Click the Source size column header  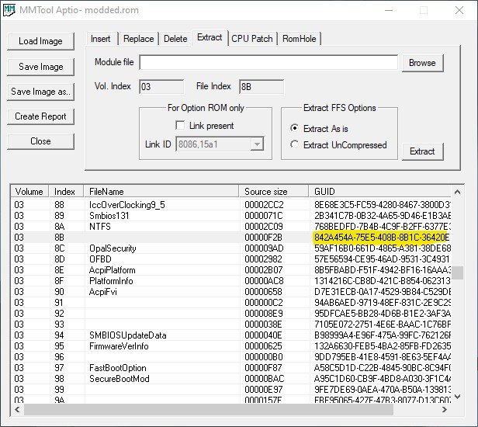click(274, 192)
